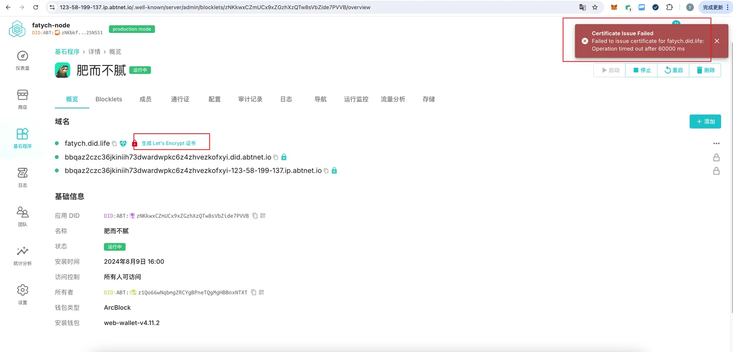Copy the 所有者 DID address
The height and width of the screenshot is (352, 733).
point(253,292)
